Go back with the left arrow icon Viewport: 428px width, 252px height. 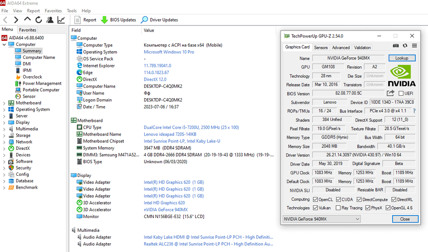[5, 20]
